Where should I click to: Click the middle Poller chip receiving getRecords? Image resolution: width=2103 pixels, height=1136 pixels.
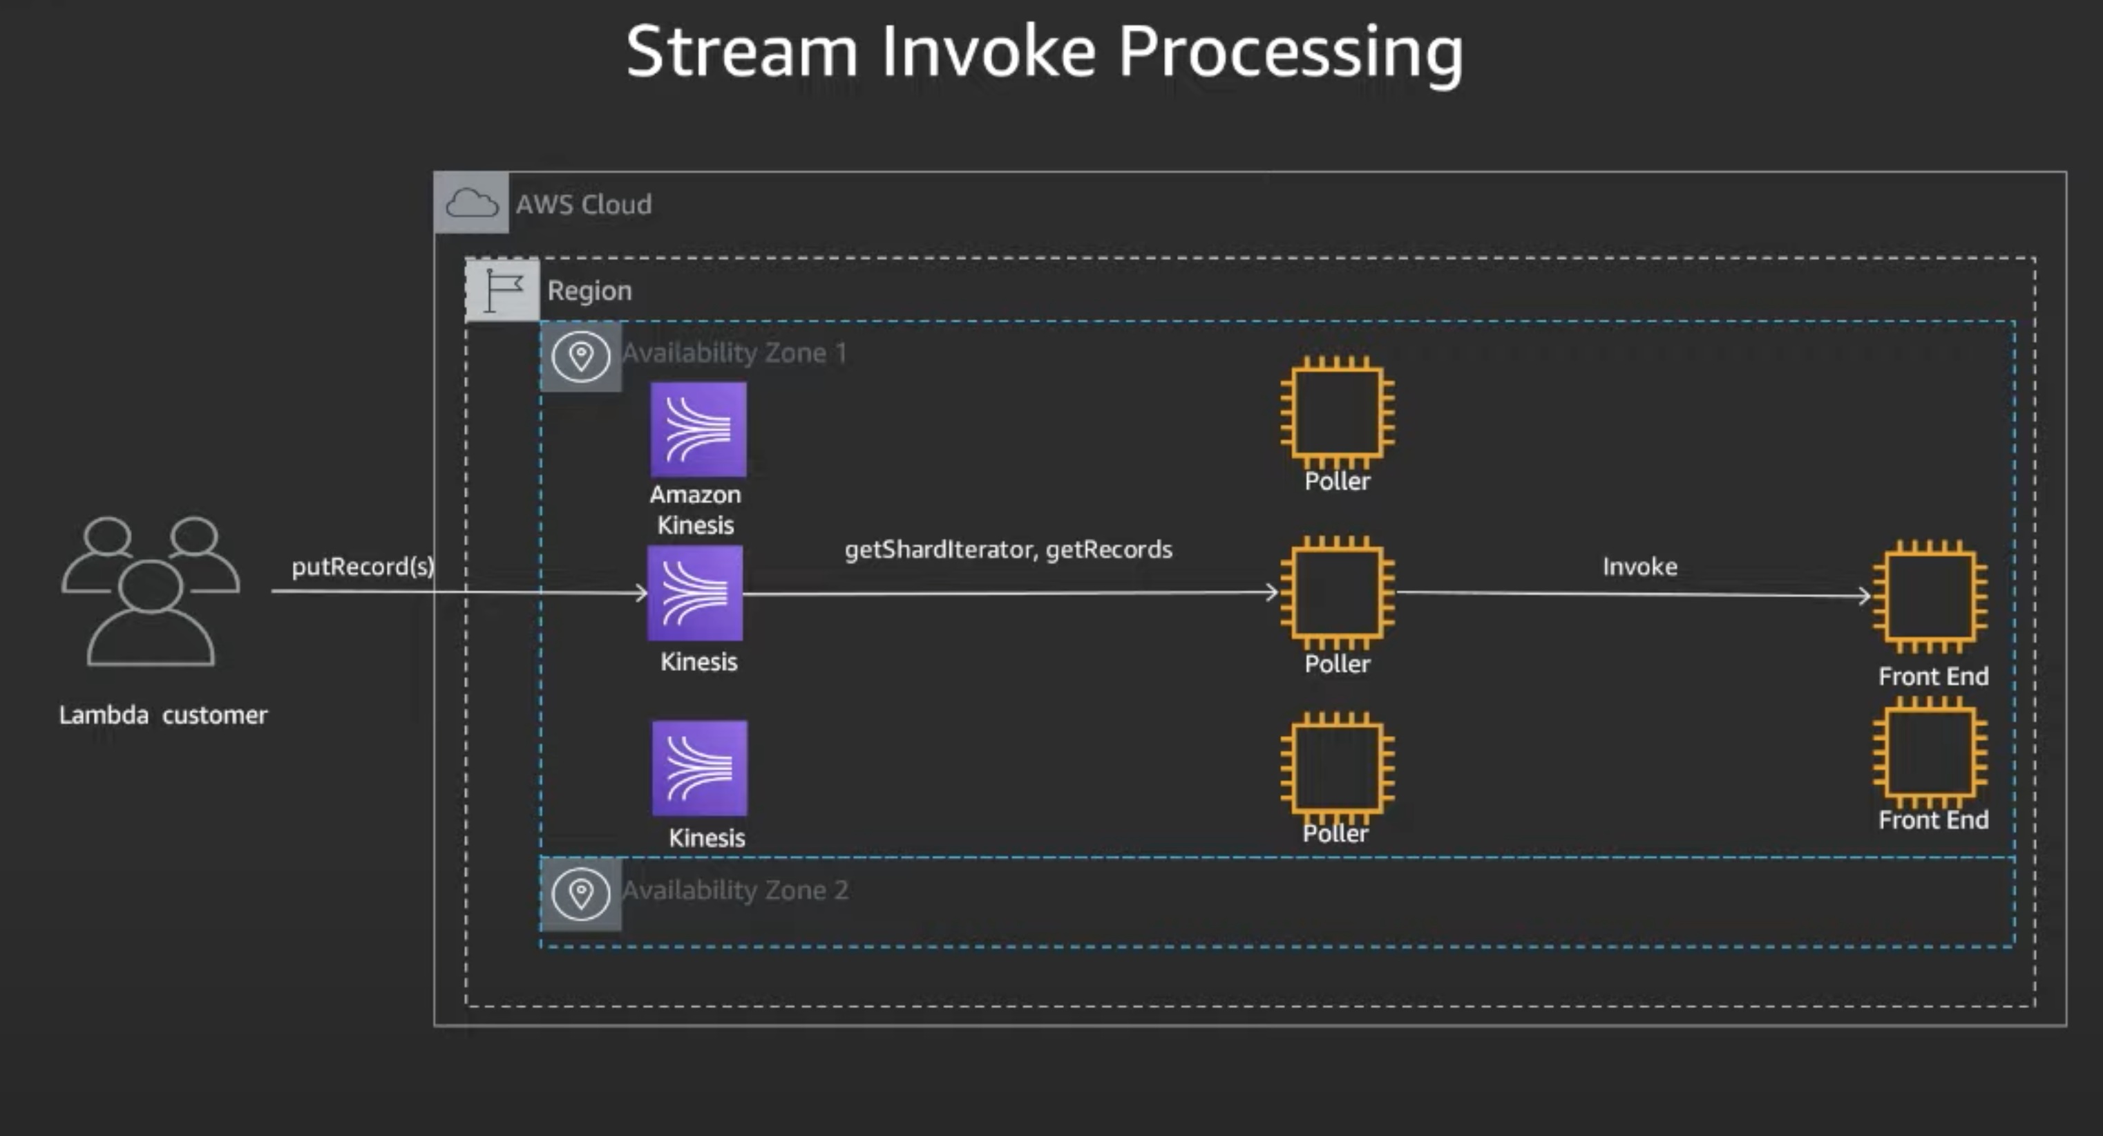pos(1338,593)
